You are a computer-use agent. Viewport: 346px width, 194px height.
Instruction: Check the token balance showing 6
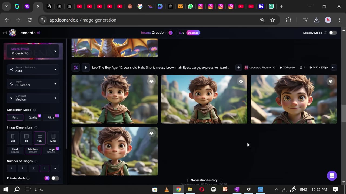click(x=181, y=33)
